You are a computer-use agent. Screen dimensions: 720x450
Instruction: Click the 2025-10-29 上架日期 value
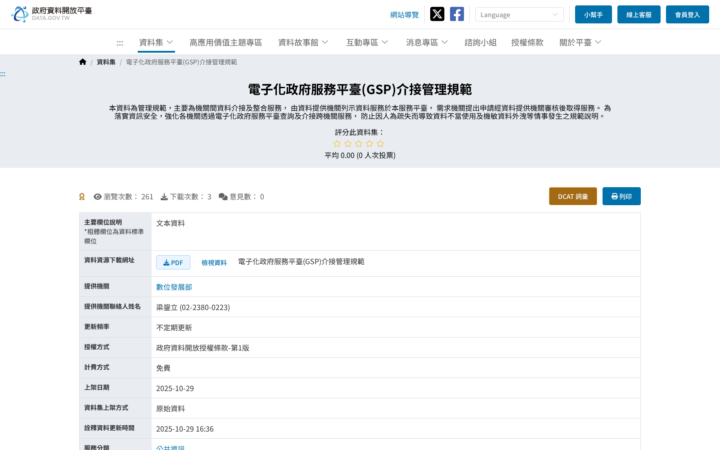175,388
